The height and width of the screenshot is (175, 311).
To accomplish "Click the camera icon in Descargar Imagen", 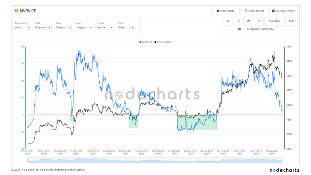I will click(x=273, y=11).
